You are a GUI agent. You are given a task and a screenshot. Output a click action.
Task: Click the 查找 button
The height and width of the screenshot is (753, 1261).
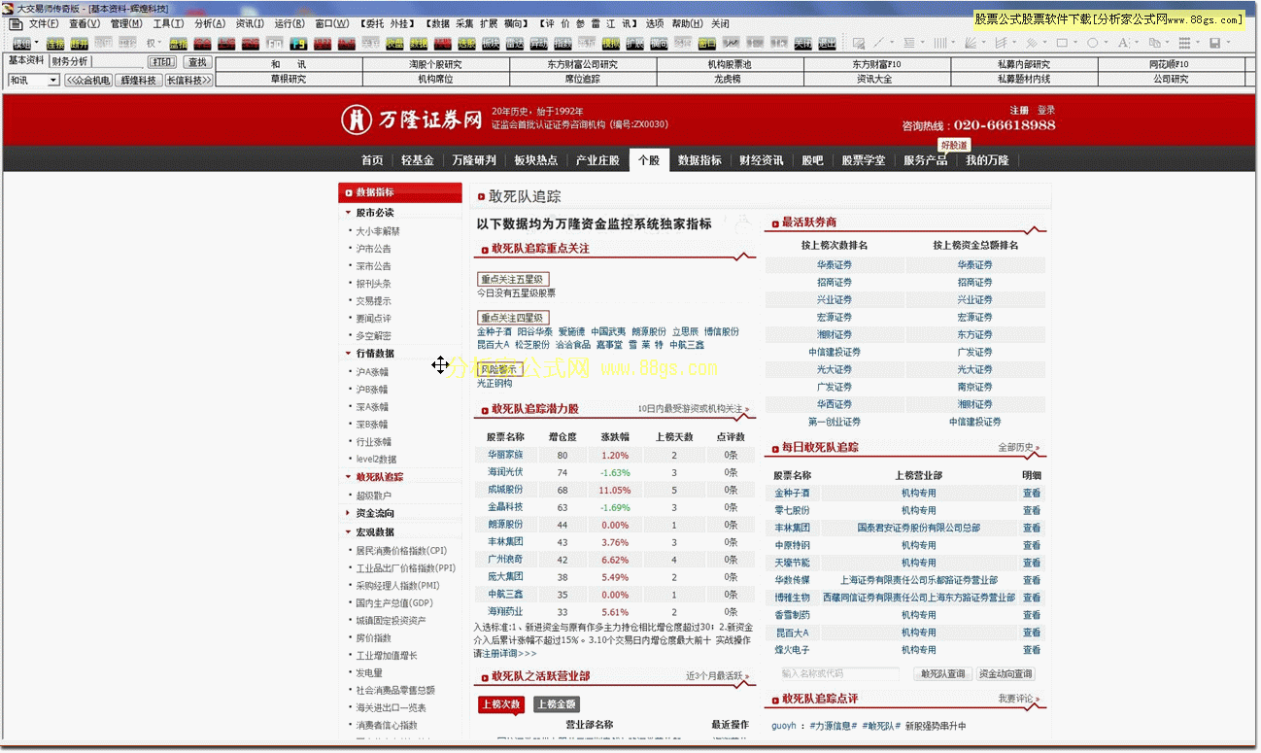click(x=197, y=62)
